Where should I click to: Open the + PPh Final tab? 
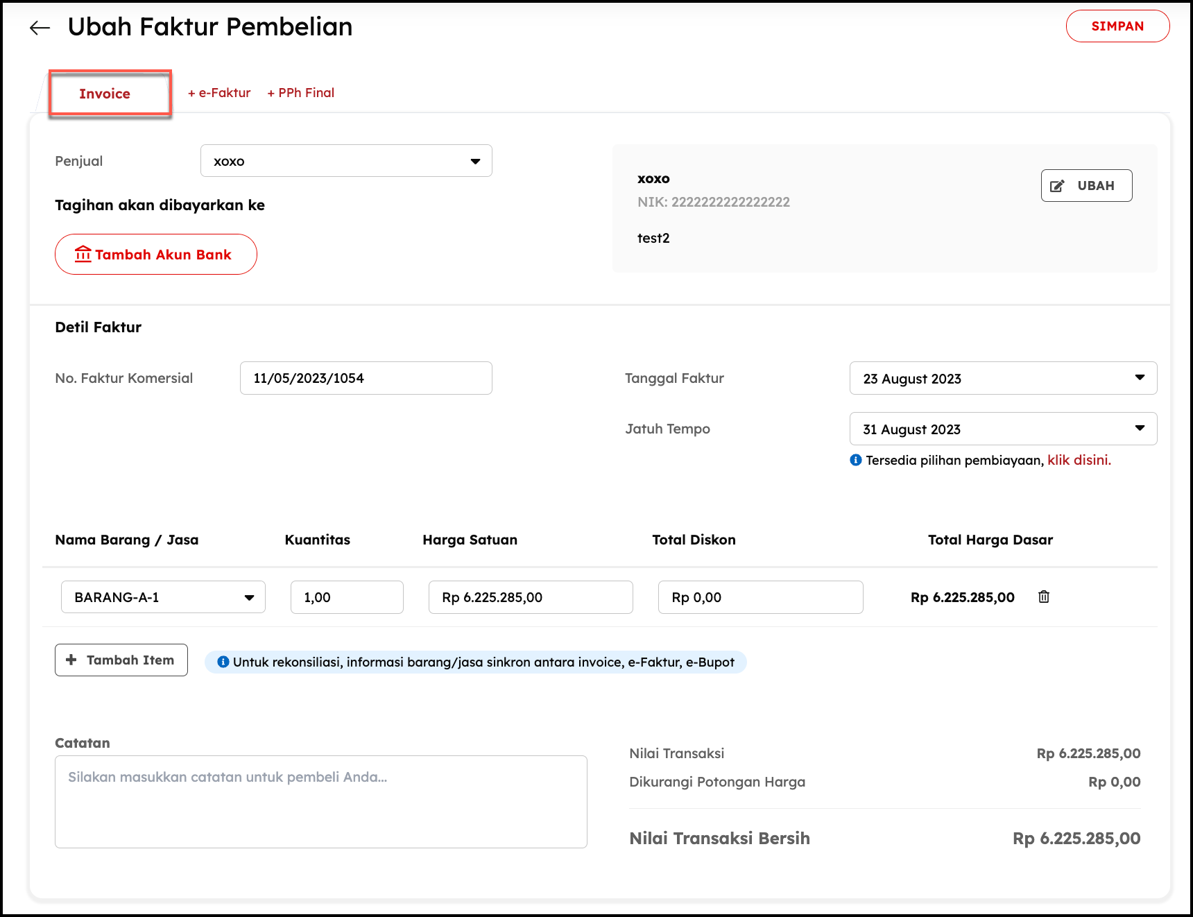tap(301, 93)
